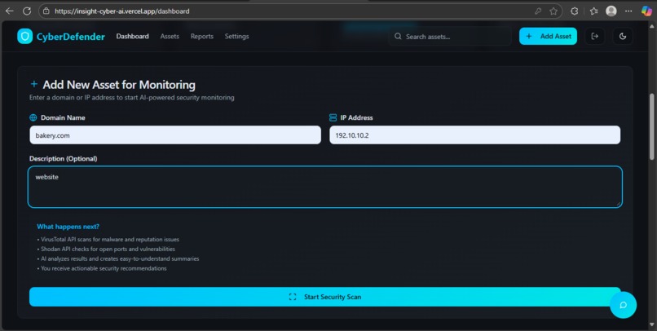657x331 pixels.
Task: Click the Description text area containing website
Action: point(325,187)
